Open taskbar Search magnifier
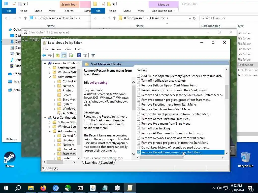This screenshot has width=258, height=193. pos(18,188)
